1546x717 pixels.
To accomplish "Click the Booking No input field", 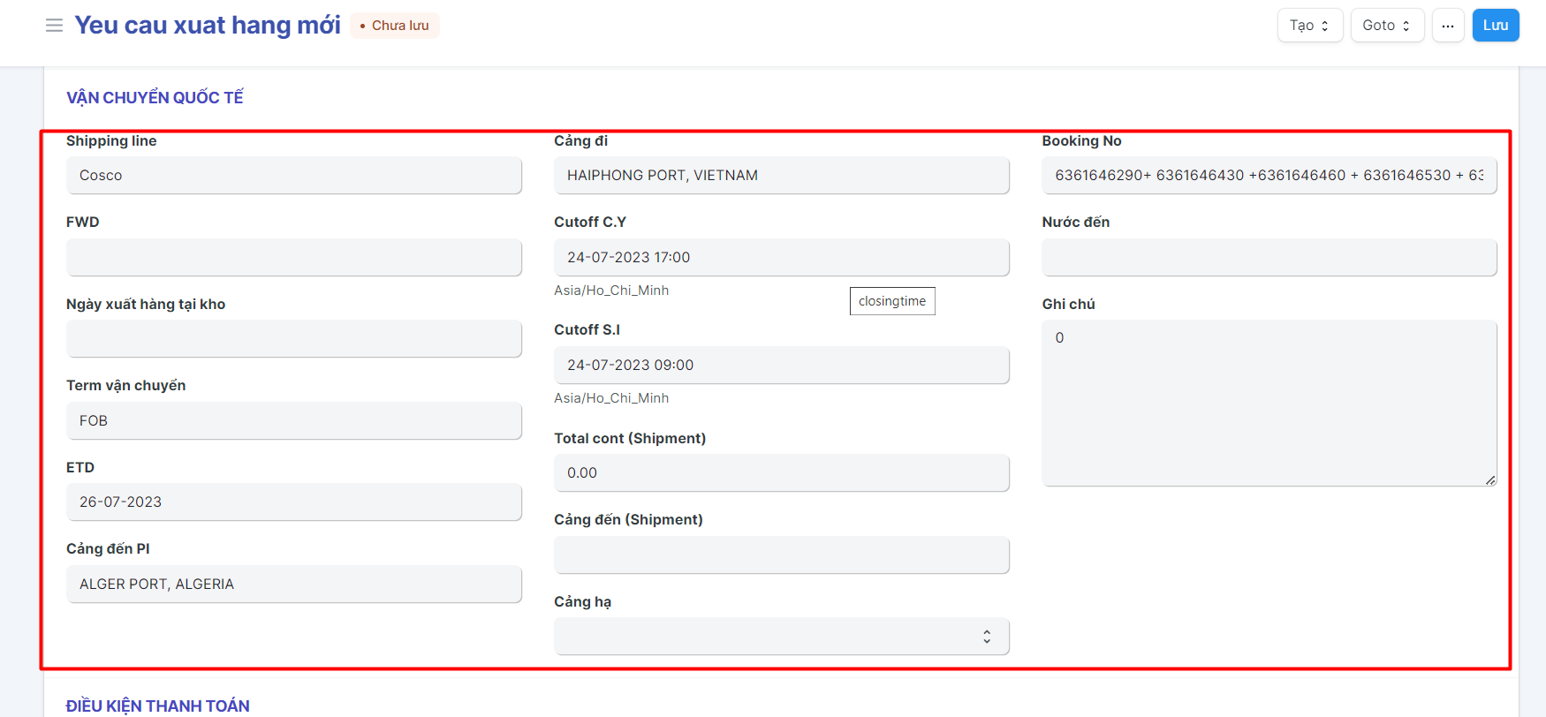I will click(x=1269, y=176).
